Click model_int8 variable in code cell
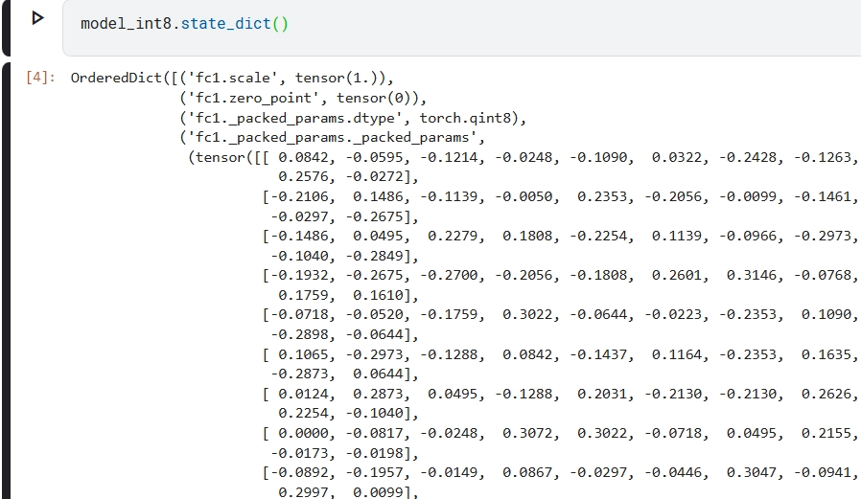861x499 pixels. pyautogui.click(x=126, y=24)
